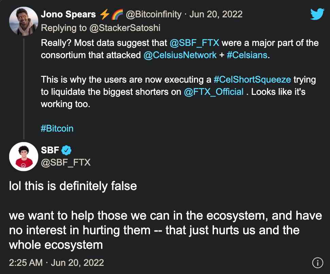Open the @Bitcoinfinity handle

click(x=154, y=14)
